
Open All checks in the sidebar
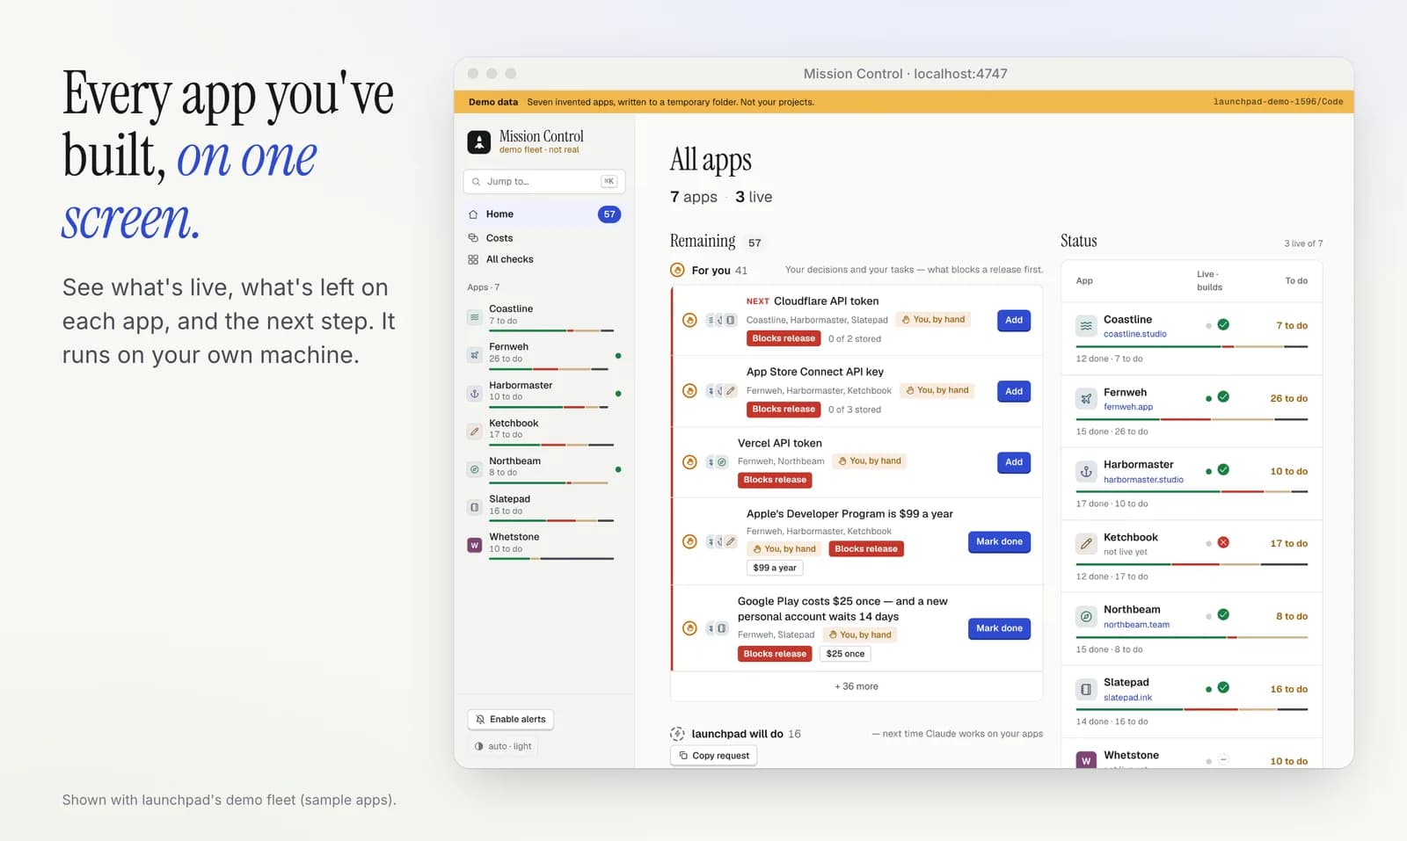click(x=544, y=259)
